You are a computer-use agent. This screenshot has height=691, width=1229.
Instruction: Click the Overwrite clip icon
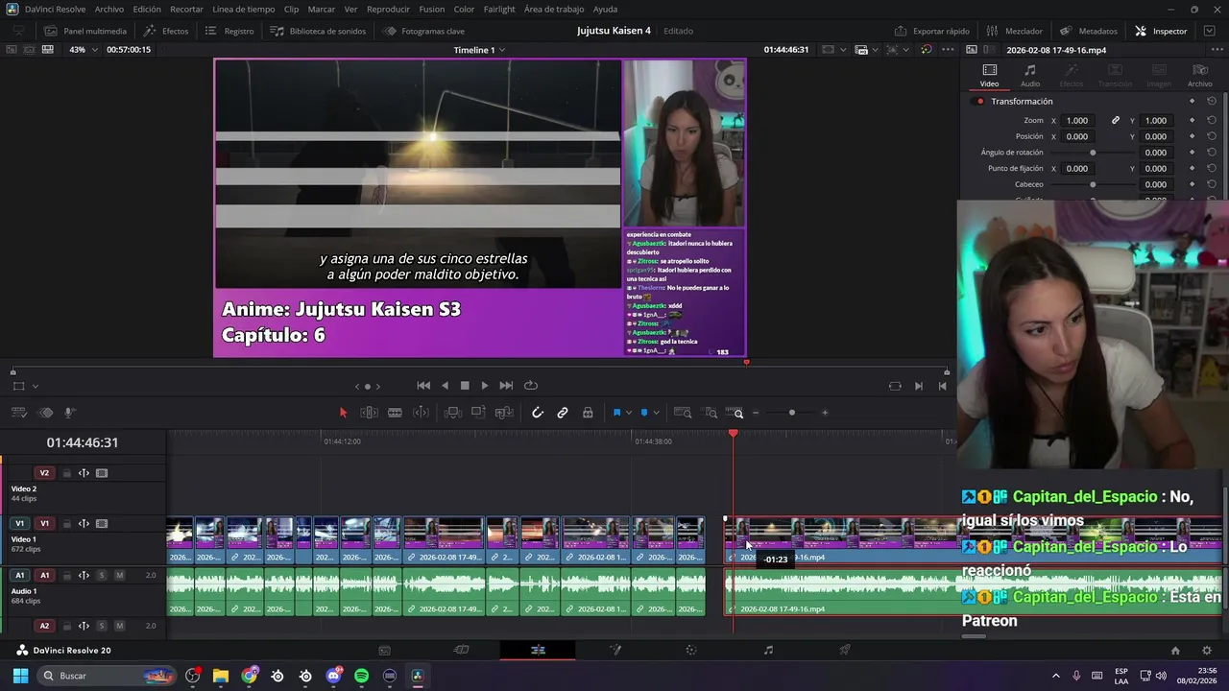478,413
